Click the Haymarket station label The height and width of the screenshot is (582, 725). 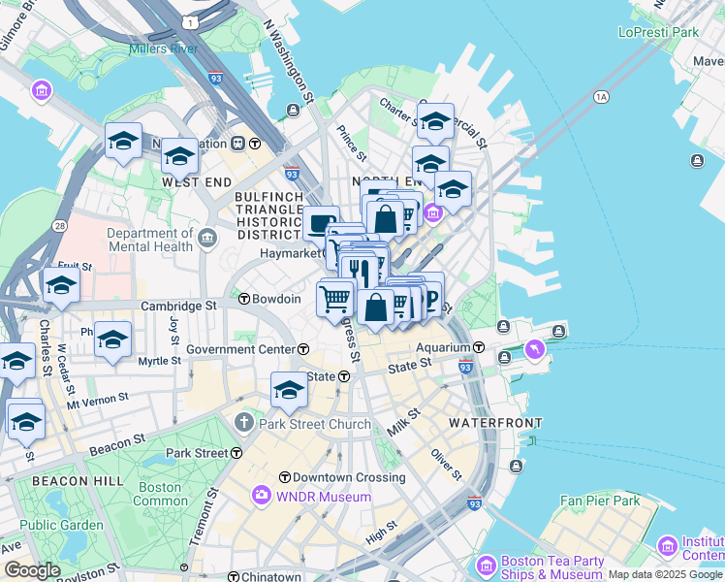[291, 253]
